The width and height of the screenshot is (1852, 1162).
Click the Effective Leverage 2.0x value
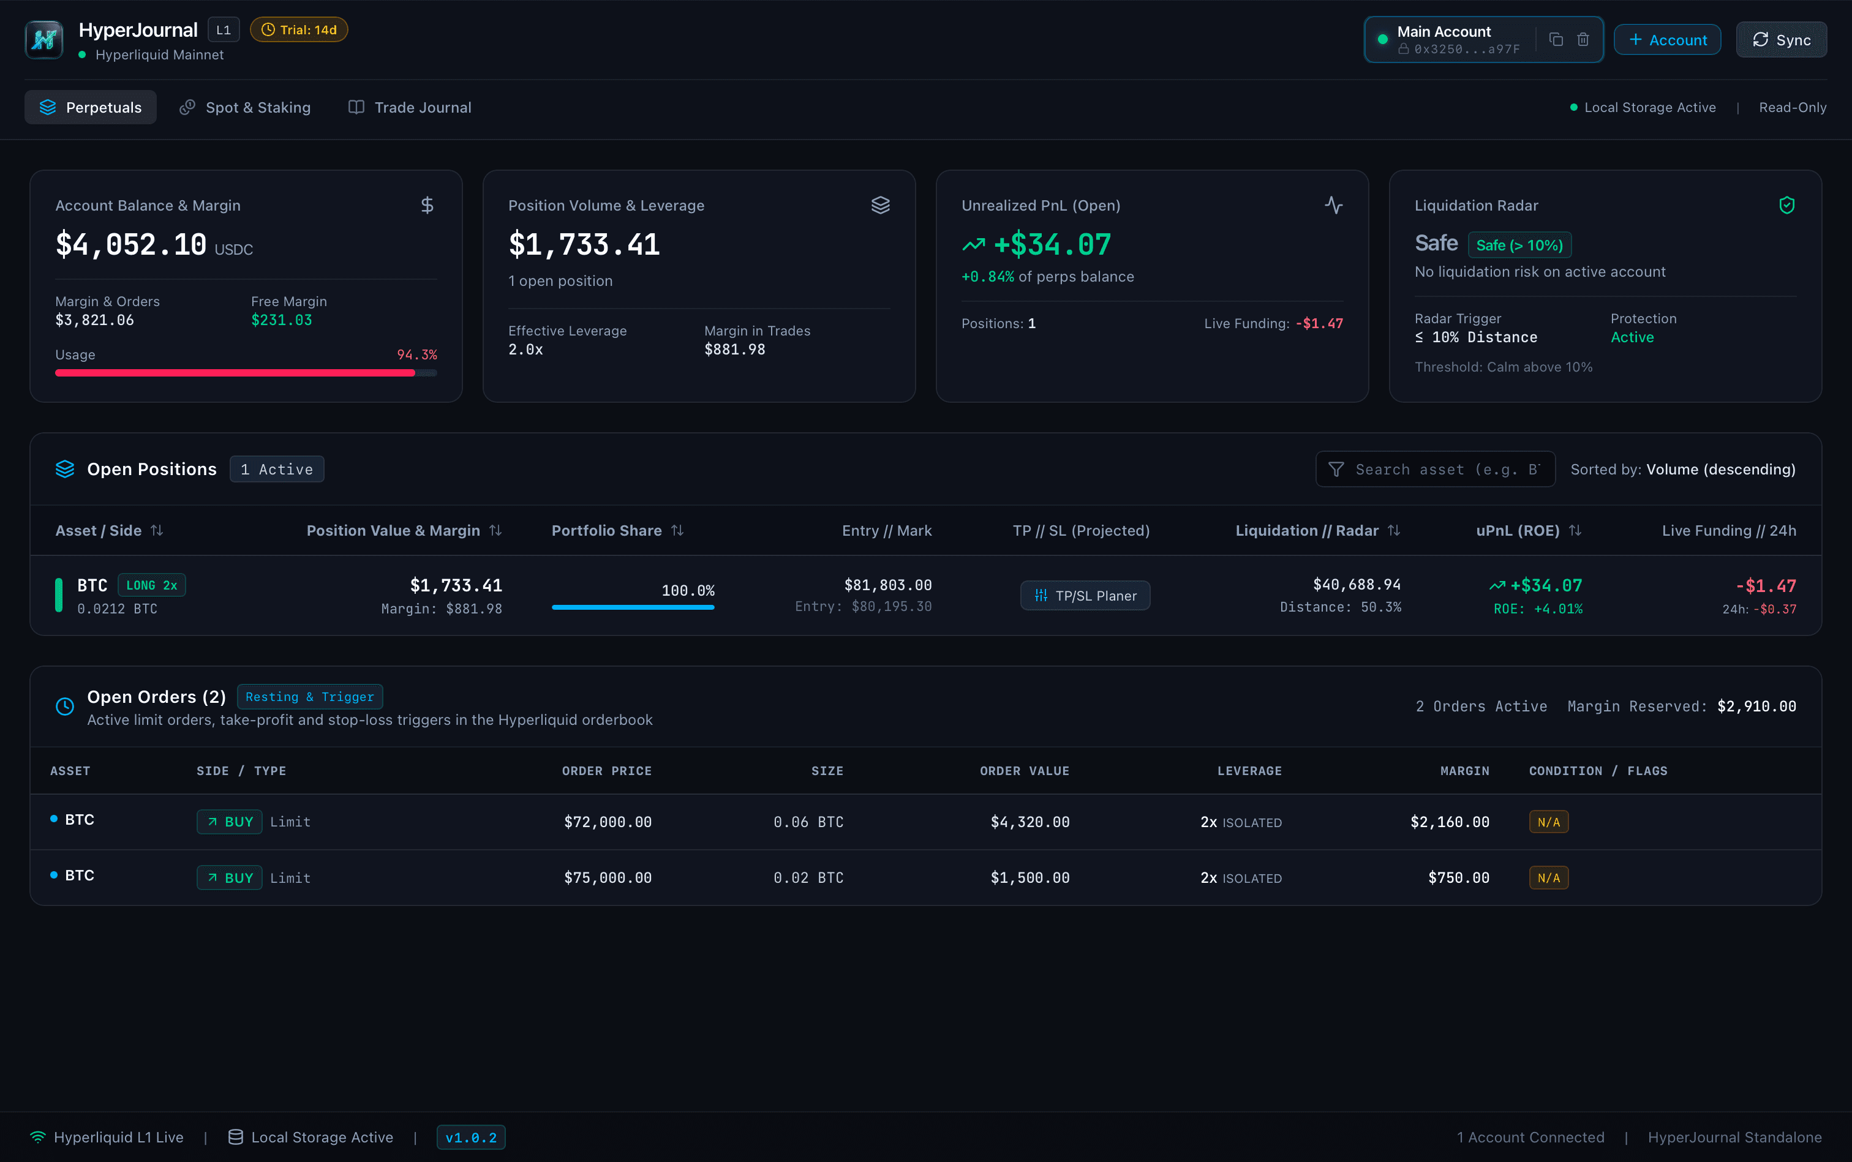(x=526, y=350)
